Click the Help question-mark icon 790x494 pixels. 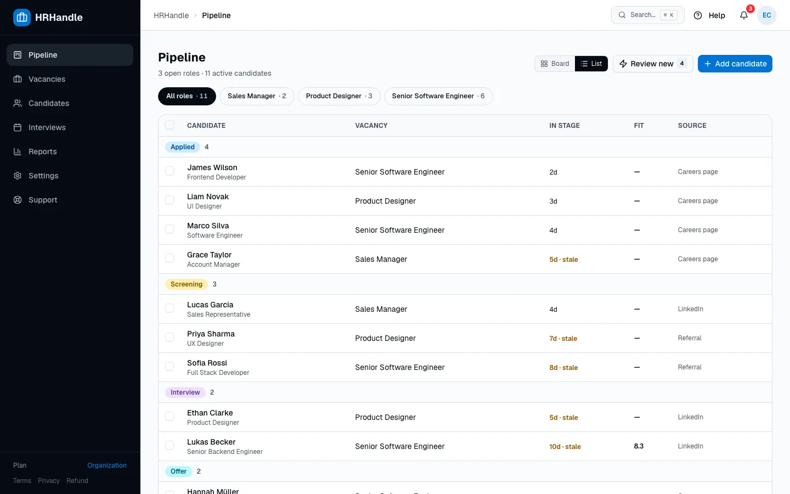coord(698,15)
